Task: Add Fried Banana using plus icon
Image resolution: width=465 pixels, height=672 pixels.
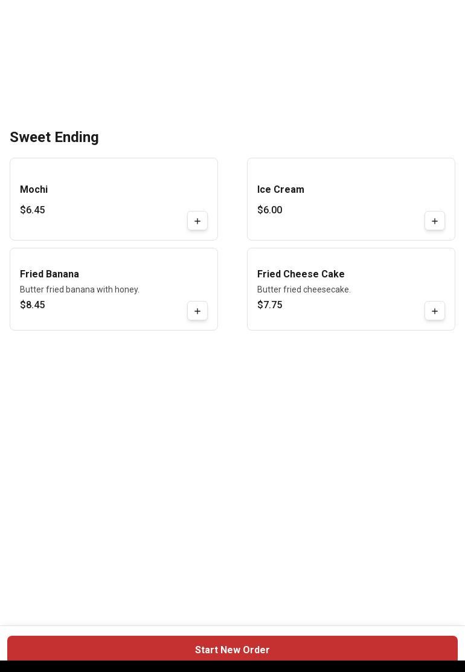Action: (x=197, y=311)
